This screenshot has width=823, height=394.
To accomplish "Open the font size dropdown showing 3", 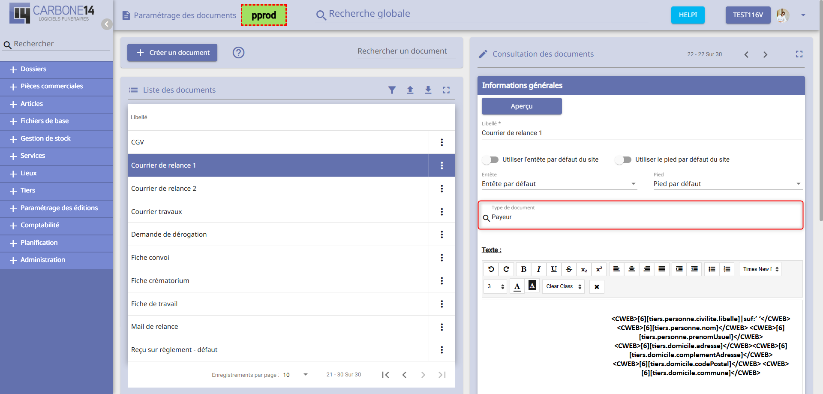I will click(x=495, y=286).
